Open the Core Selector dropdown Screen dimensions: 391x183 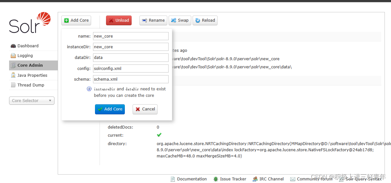[x=32, y=101]
